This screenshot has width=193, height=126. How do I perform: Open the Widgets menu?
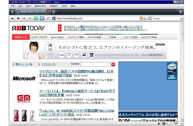pos(54,6)
